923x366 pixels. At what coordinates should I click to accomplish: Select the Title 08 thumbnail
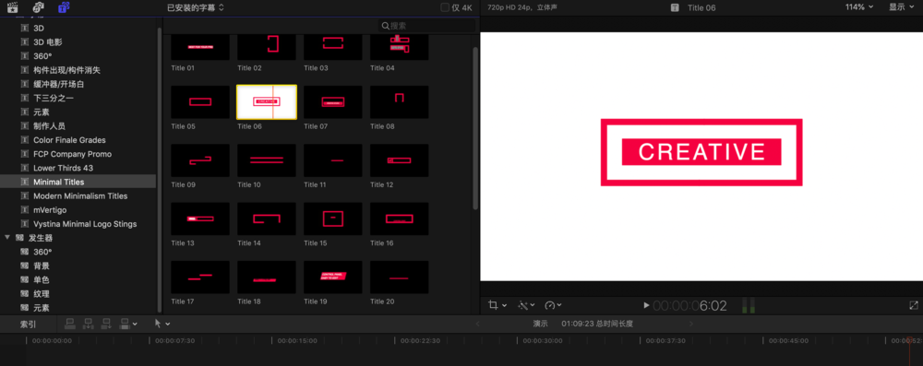click(x=399, y=102)
